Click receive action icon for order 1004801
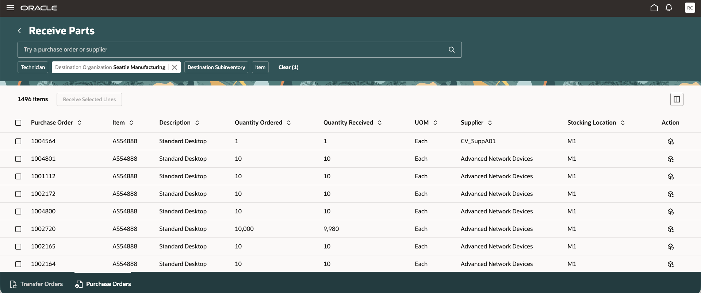The width and height of the screenshot is (701, 293). pos(670,159)
